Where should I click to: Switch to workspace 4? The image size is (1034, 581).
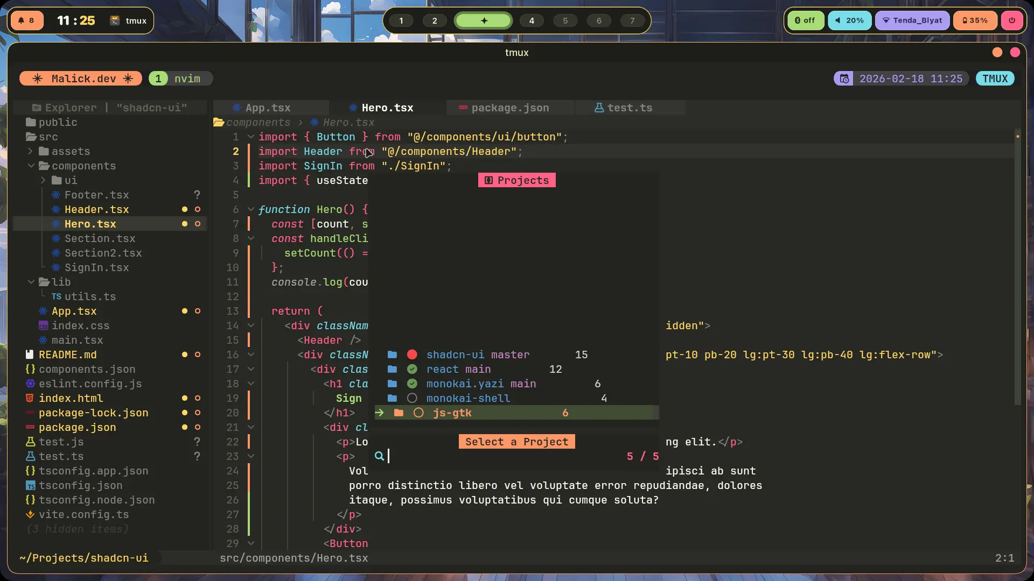click(x=532, y=20)
